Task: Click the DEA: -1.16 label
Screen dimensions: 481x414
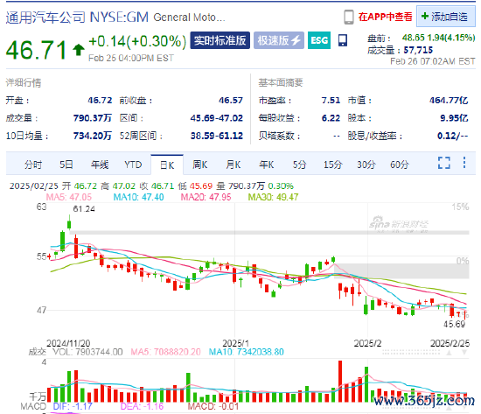Action: pos(142,406)
